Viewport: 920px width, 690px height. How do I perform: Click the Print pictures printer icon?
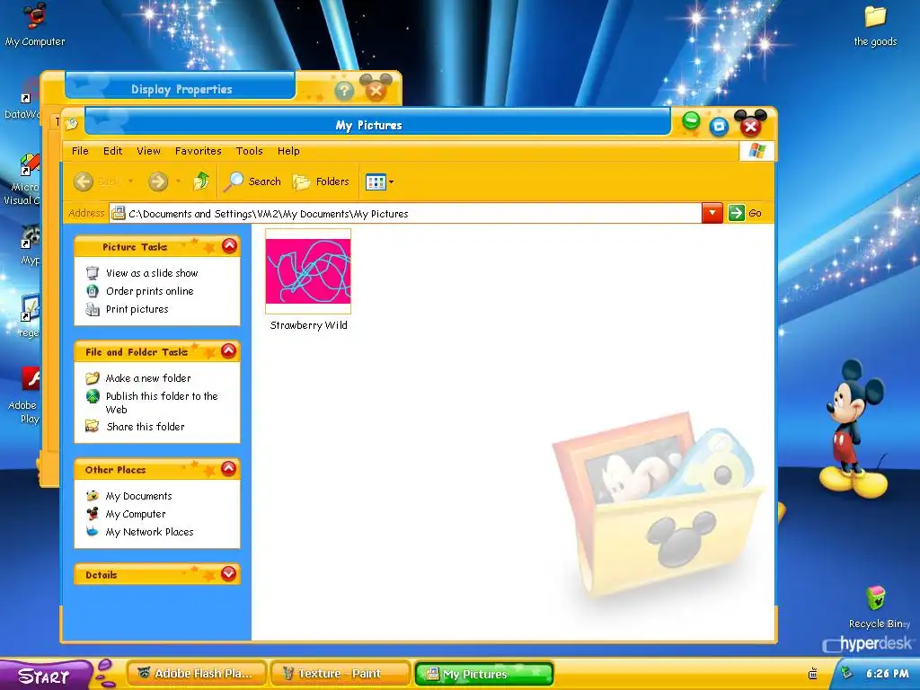point(93,309)
